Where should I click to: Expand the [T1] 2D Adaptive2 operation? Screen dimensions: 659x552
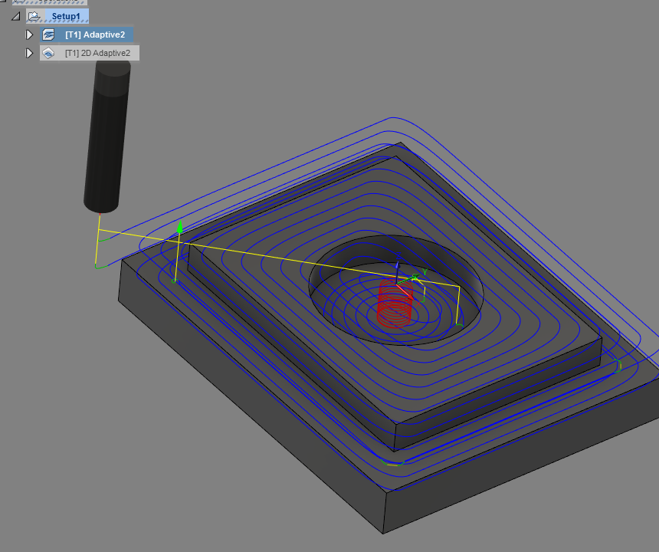[x=29, y=53]
